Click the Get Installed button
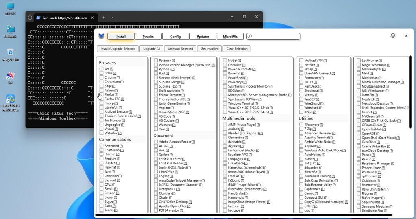The height and width of the screenshot is (219, 416). [209, 48]
